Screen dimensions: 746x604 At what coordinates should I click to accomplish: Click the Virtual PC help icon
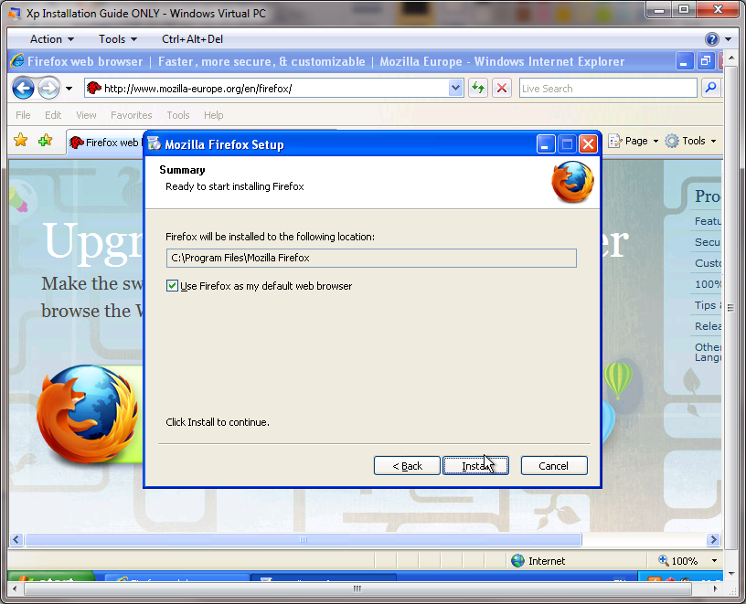[712, 39]
